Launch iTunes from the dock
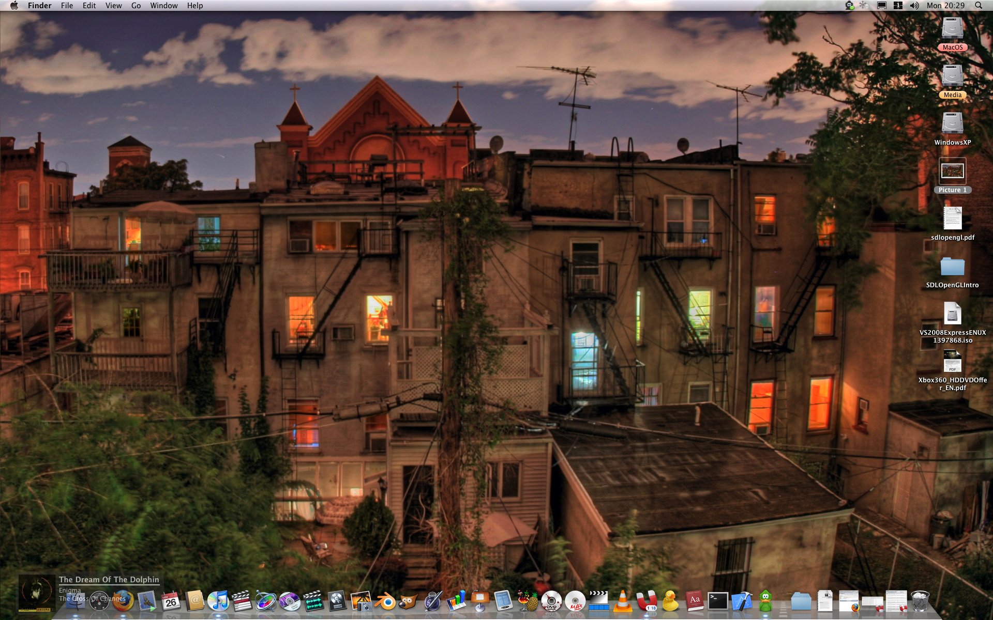 [x=218, y=601]
